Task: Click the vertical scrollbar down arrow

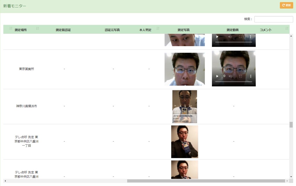Action: coord(291,176)
